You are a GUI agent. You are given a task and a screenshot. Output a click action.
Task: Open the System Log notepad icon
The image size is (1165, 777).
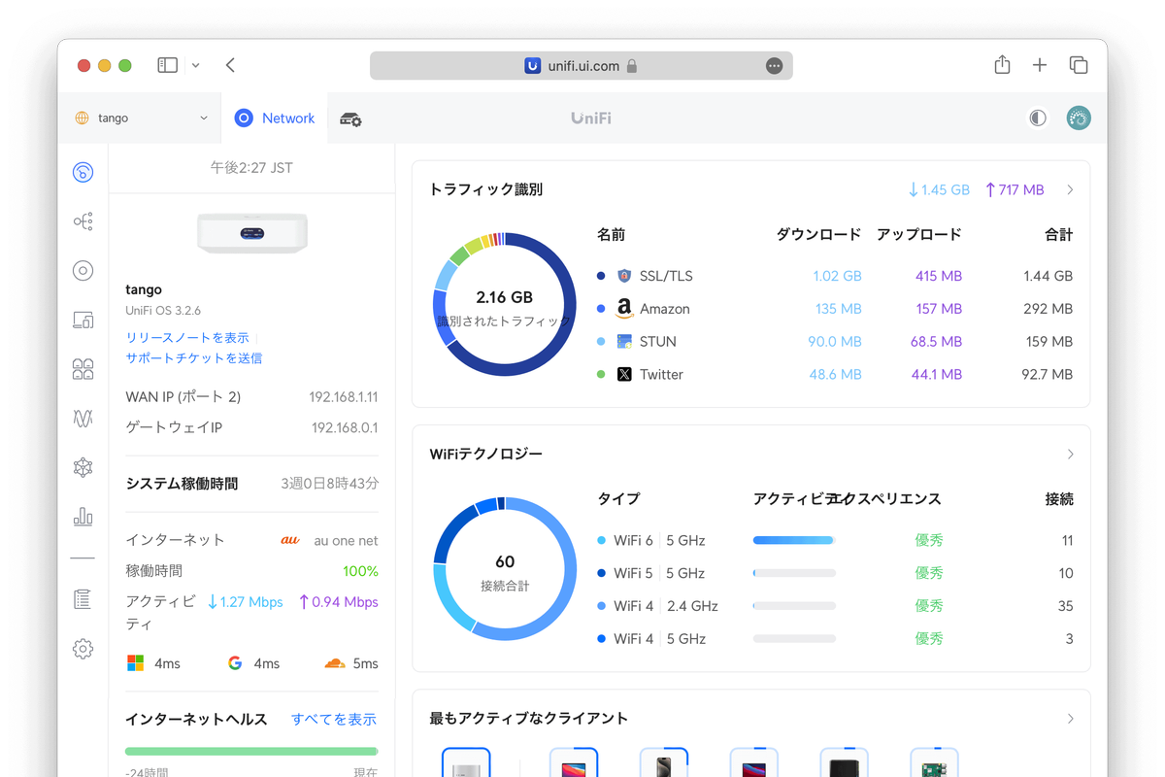pos(83,599)
